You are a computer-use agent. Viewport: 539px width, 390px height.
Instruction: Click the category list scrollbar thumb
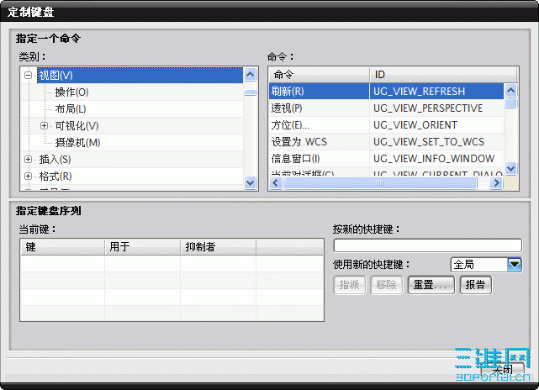(251, 92)
